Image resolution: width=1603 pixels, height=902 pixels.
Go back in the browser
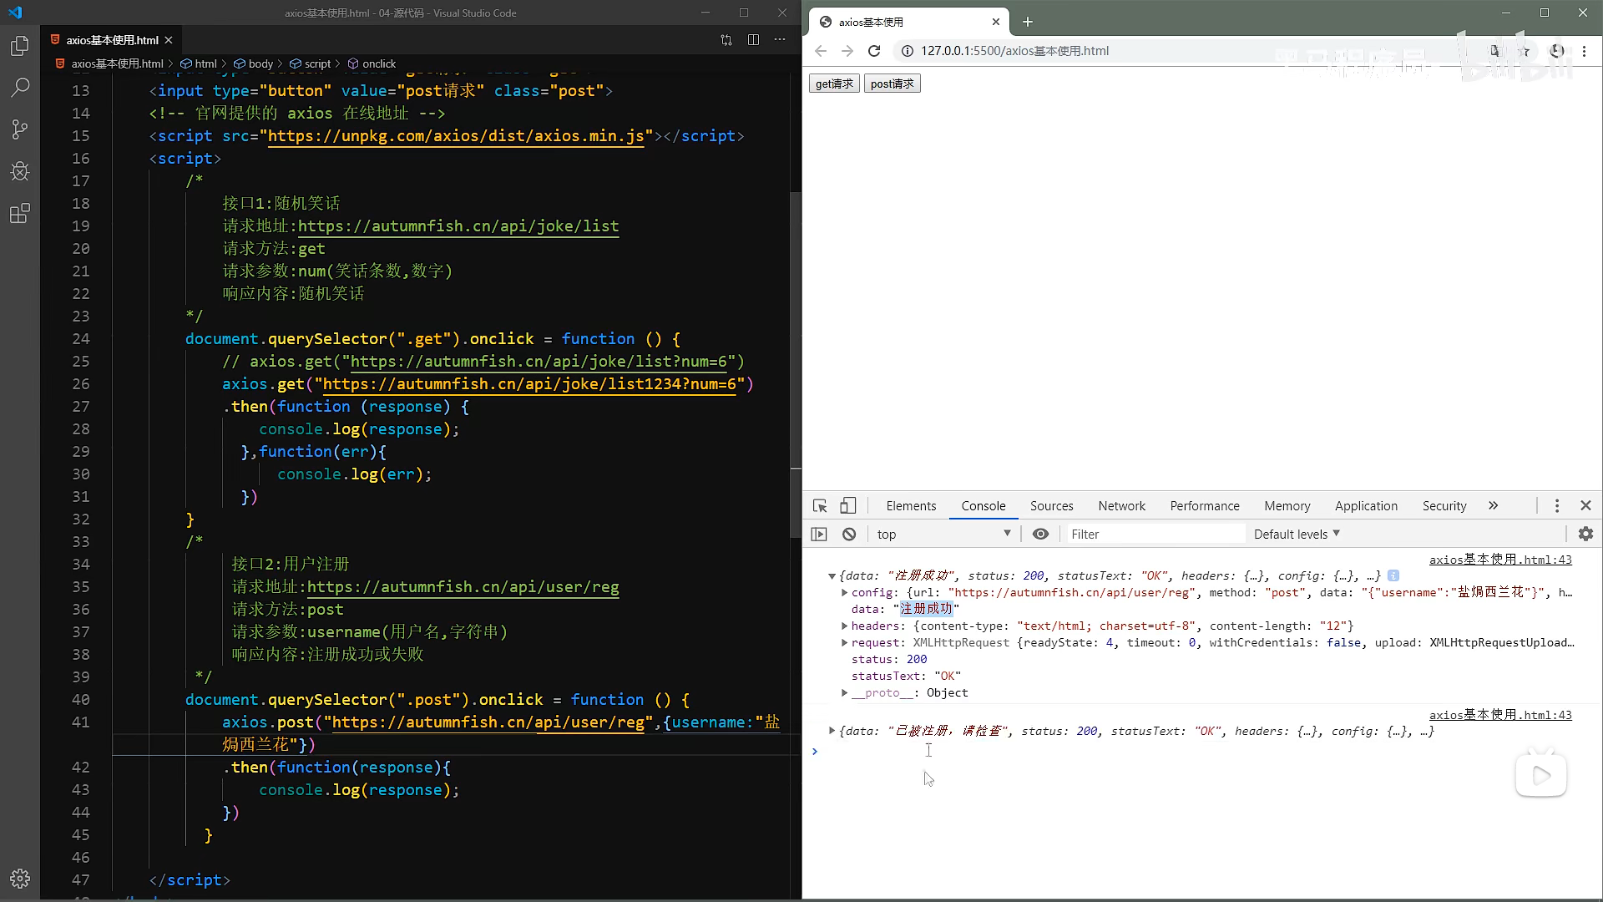[821, 51]
